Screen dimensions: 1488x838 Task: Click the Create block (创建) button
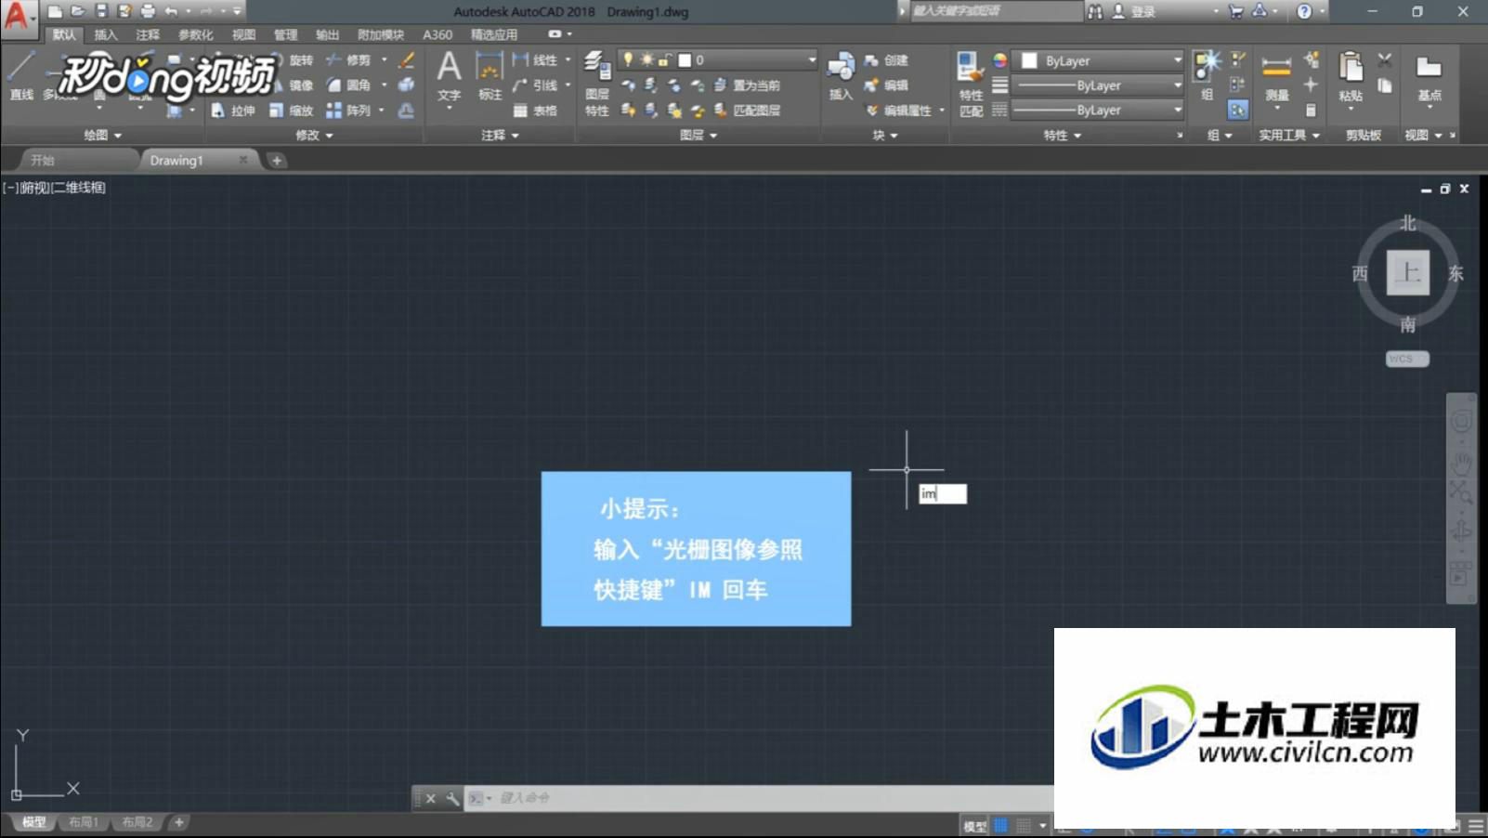click(886, 60)
